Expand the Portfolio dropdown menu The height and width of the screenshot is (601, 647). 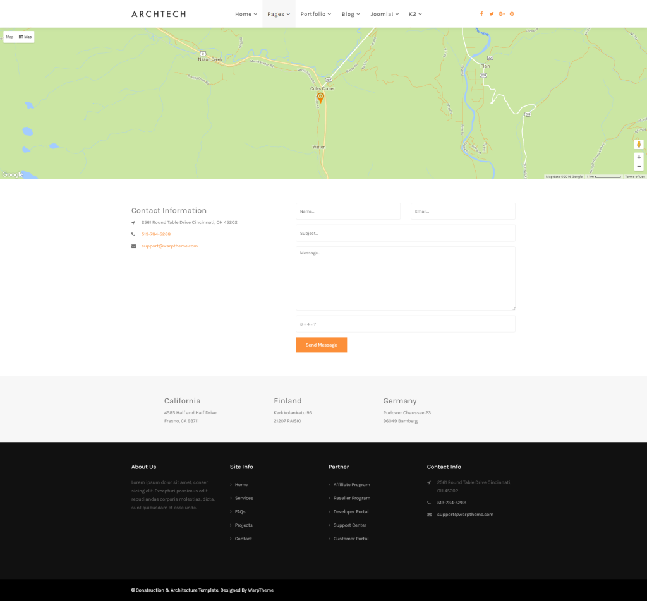(x=315, y=13)
